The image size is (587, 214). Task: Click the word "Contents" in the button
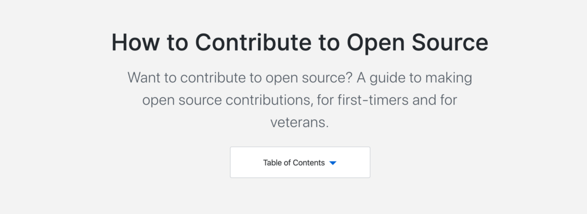tap(309, 163)
